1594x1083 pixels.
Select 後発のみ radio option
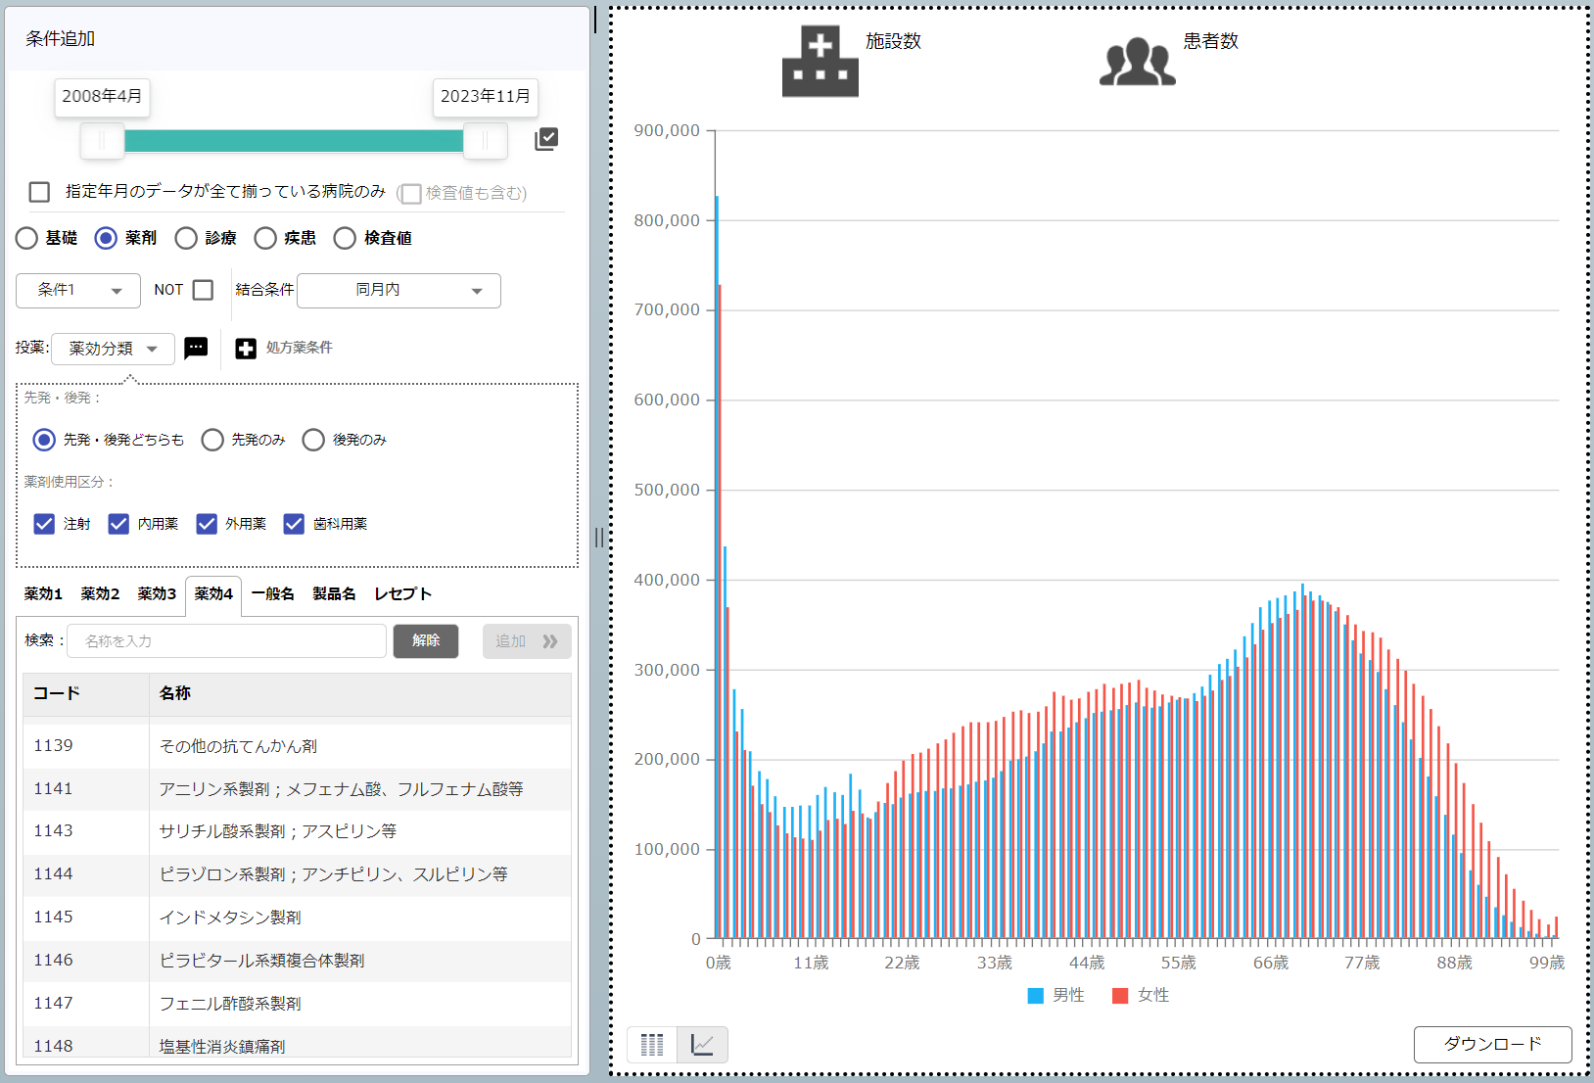313,440
